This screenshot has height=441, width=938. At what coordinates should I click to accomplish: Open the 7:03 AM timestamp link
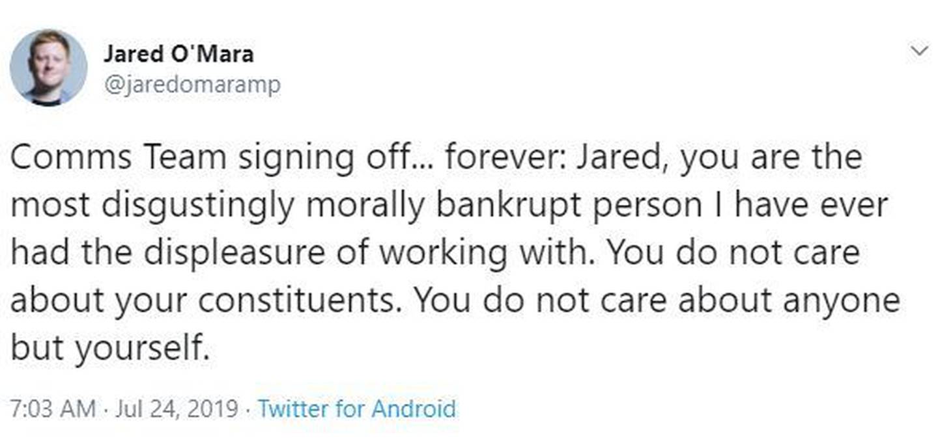click(x=53, y=409)
